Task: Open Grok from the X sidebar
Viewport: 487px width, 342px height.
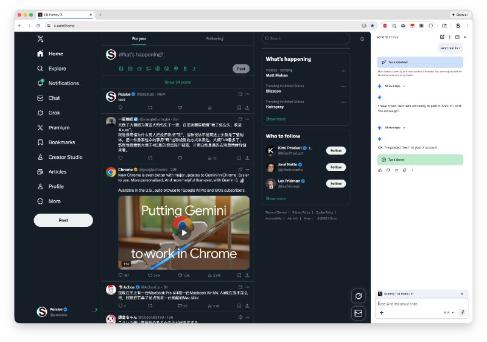Action: pos(49,113)
